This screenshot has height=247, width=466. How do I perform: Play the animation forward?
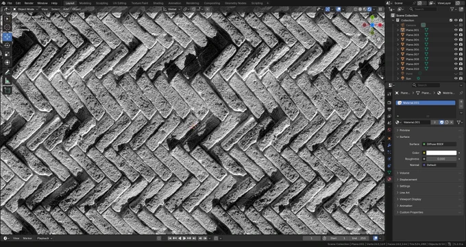[184, 238]
